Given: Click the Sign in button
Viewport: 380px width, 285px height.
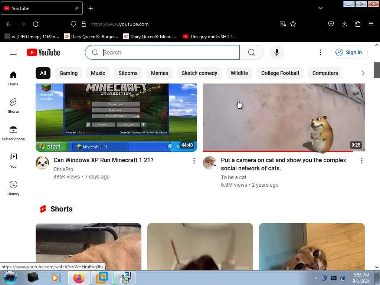Looking at the screenshot, I should point(349,52).
